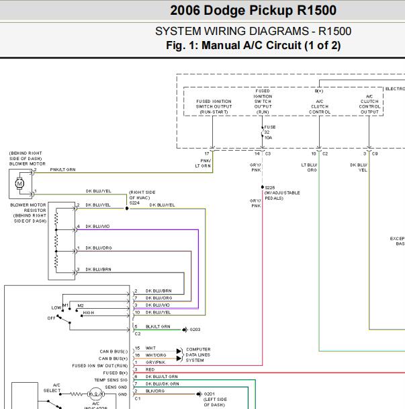Viewport: 405px width, 409px height.
Task: Click the arrowhead on the WHT/ORG wire
Action: pyautogui.click(x=179, y=359)
